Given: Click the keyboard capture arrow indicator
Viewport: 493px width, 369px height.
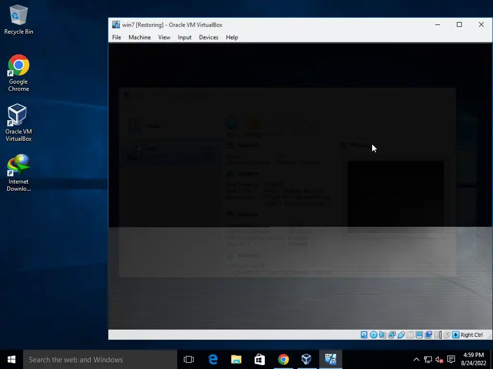Looking at the screenshot, I should [x=455, y=335].
